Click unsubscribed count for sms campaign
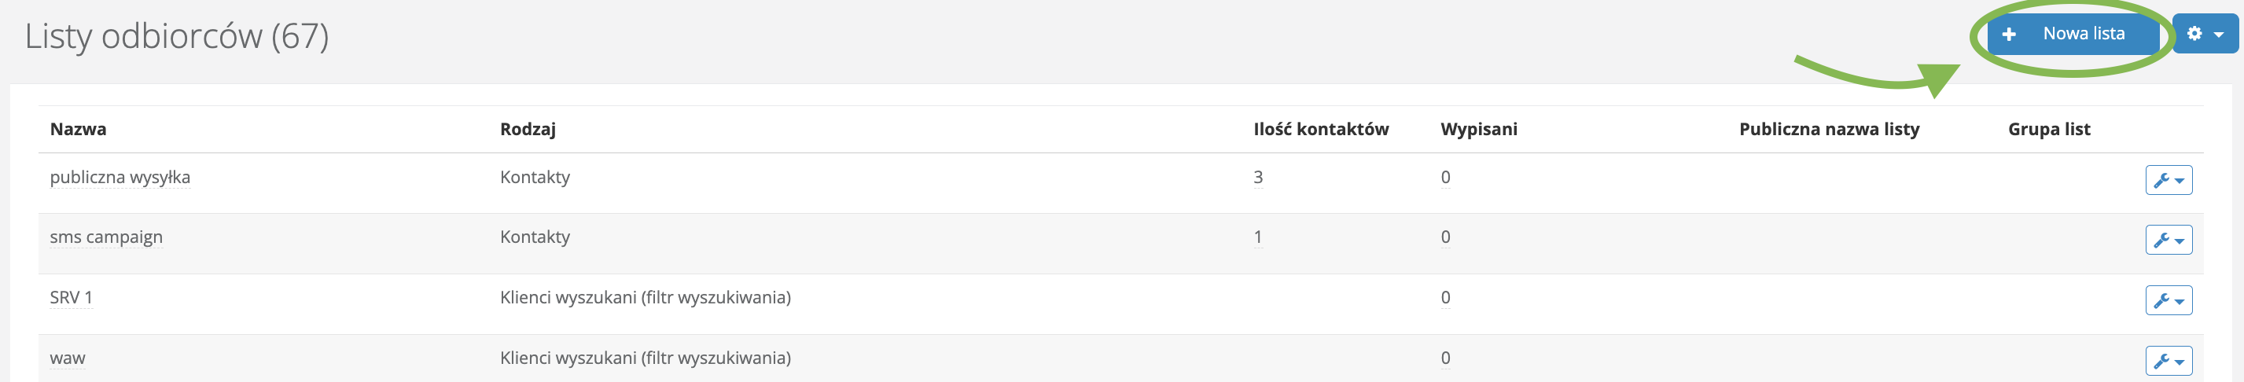Image resolution: width=2244 pixels, height=382 pixels. (x=1445, y=237)
